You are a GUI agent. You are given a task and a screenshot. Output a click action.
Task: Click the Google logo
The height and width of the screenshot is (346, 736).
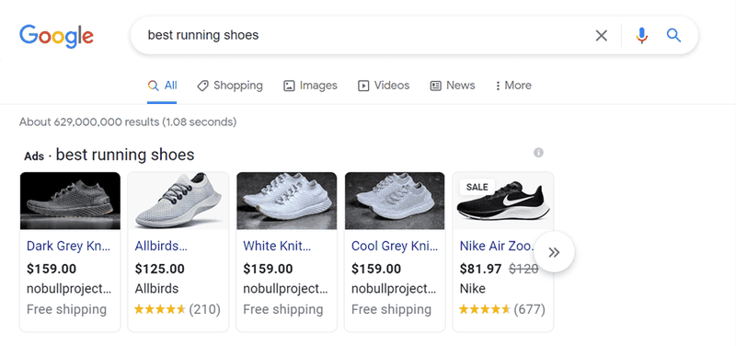(x=56, y=36)
